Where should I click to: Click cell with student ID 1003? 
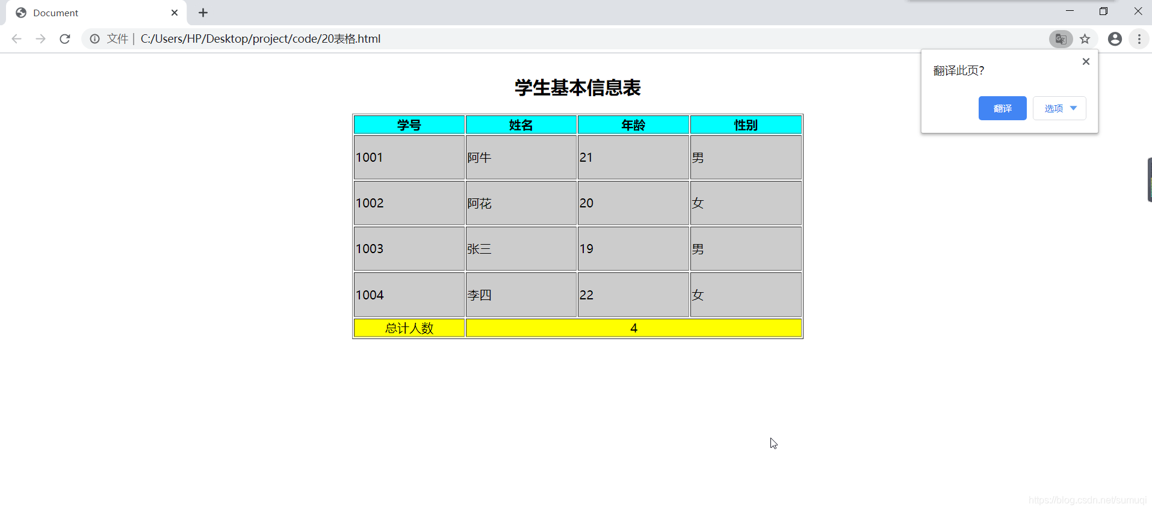[x=409, y=249]
